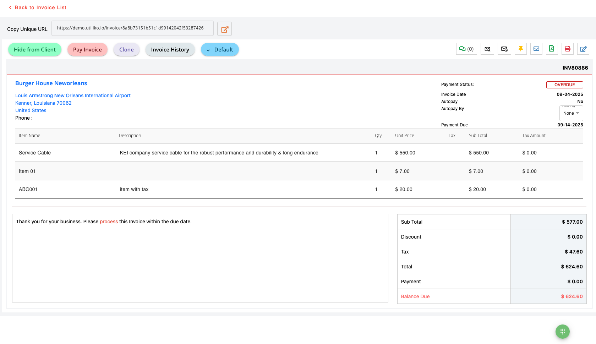Click the Pay Invoice button
This screenshot has height=344, width=596.
(x=87, y=50)
